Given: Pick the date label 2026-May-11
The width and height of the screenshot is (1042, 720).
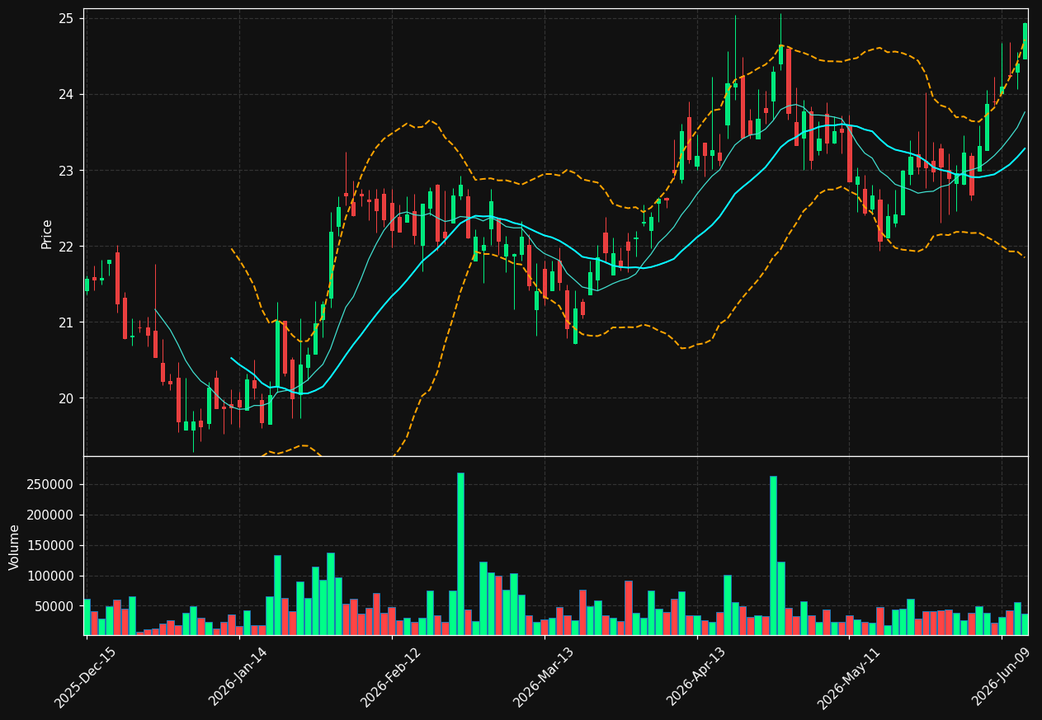Looking at the screenshot, I should (x=849, y=676).
